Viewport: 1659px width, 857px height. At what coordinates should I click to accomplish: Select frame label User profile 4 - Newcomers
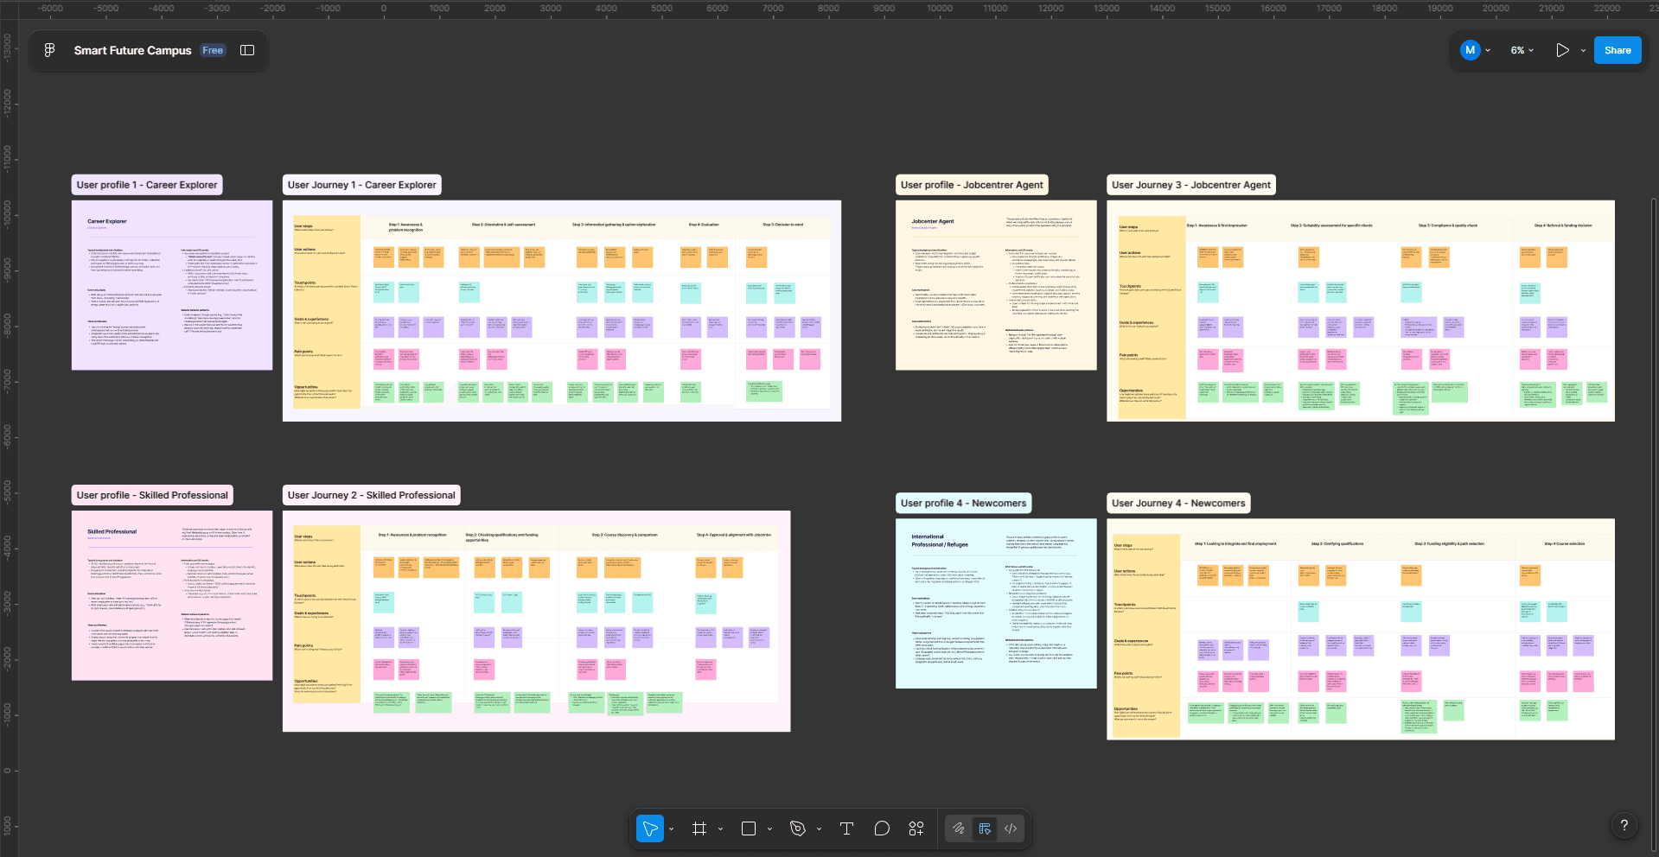coord(964,503)
